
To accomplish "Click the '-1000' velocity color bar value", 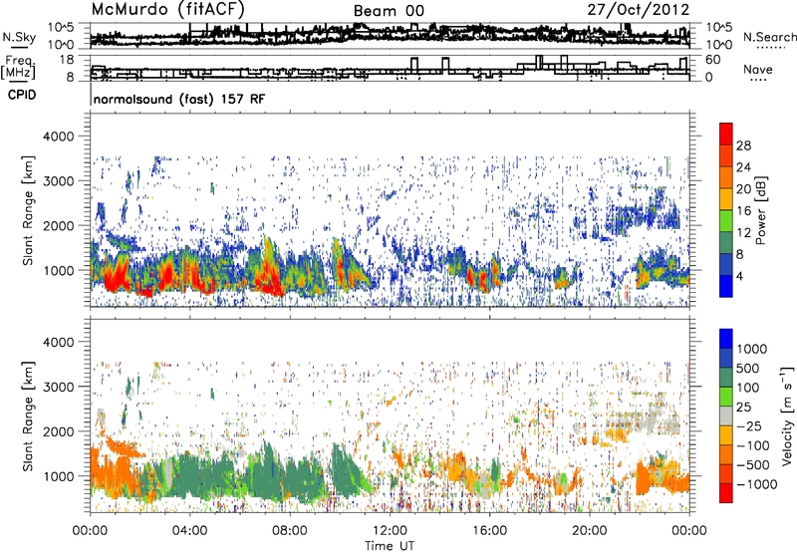I will pyautogui.click(x=757, y=484).
